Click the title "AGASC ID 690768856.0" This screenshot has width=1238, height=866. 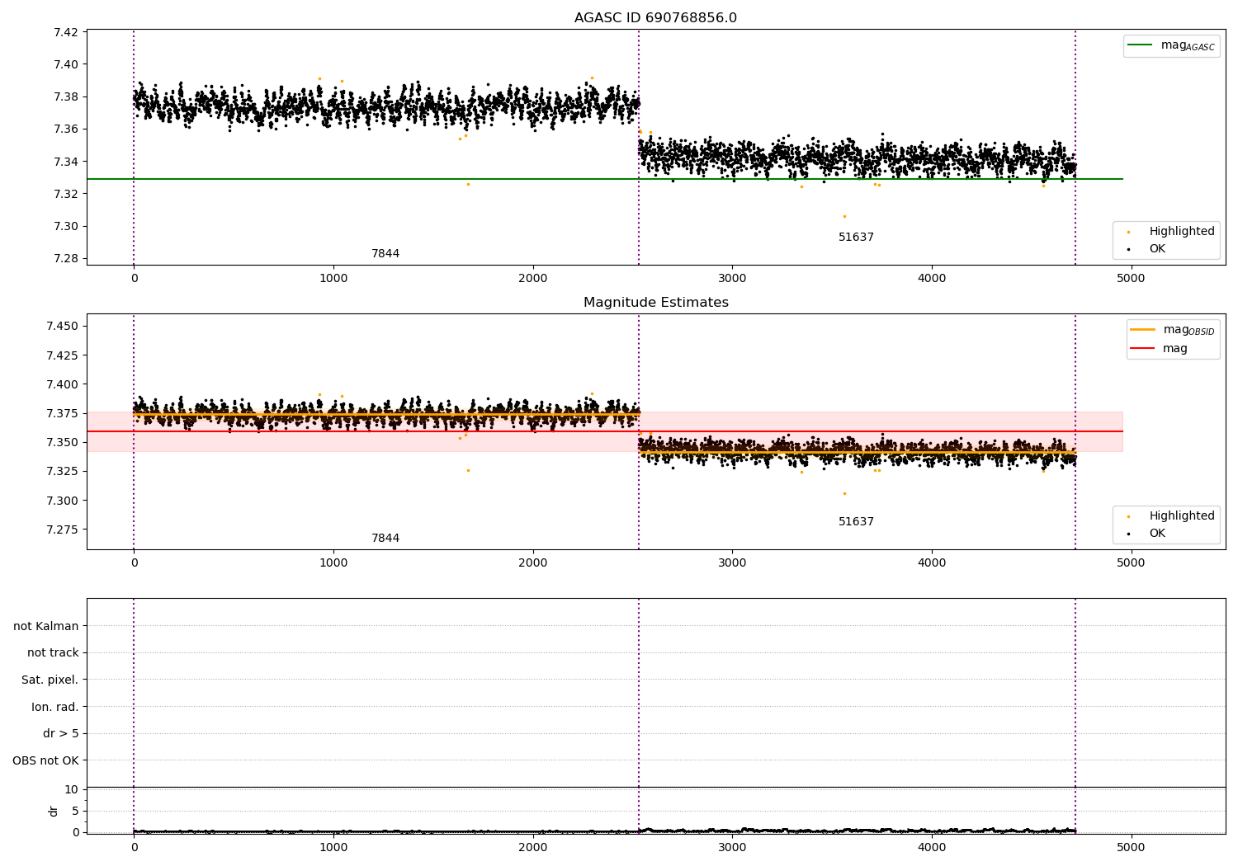point(655,18)
